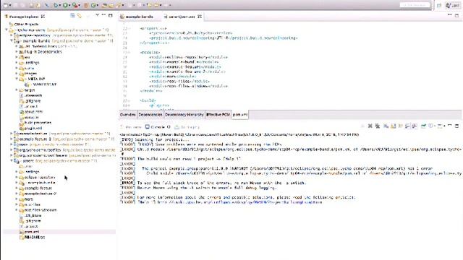Screen dimensions: 463x260
Task: Toggle Pin Console icon
Action: [x=423, y=126]
